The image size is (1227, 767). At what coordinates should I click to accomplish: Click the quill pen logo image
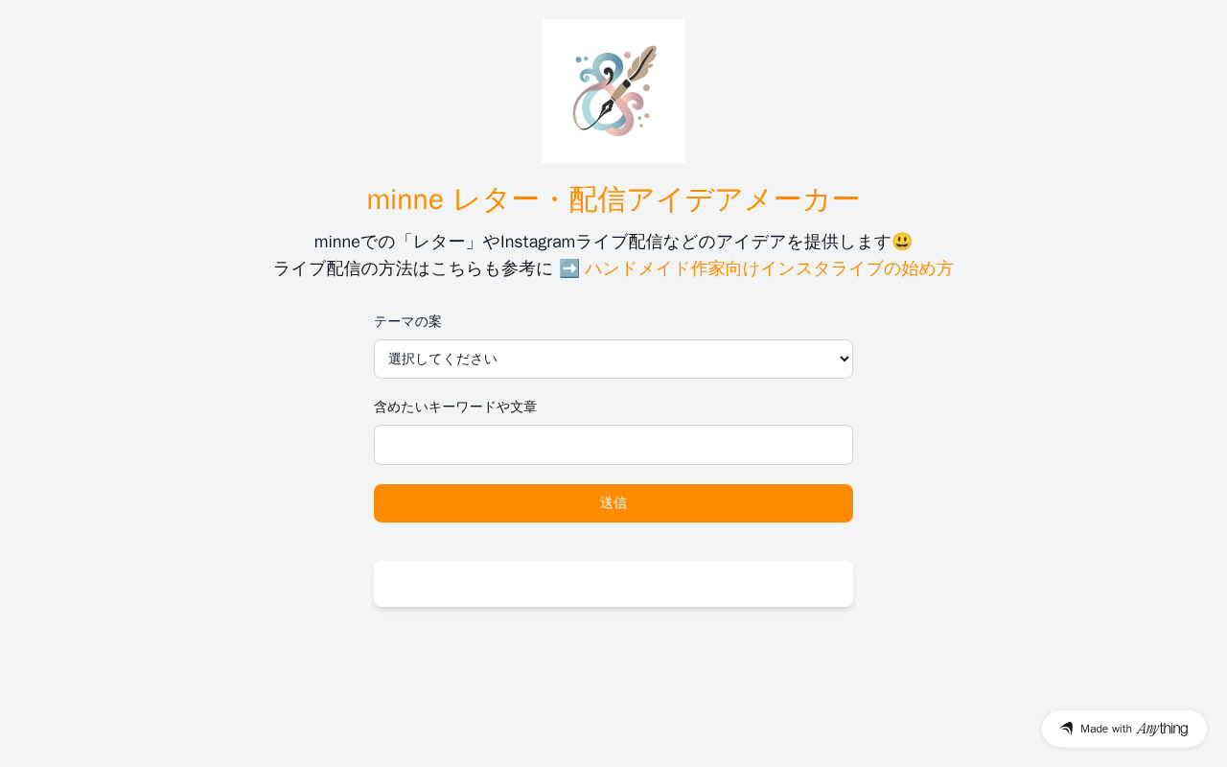click(x=613, y=91)
